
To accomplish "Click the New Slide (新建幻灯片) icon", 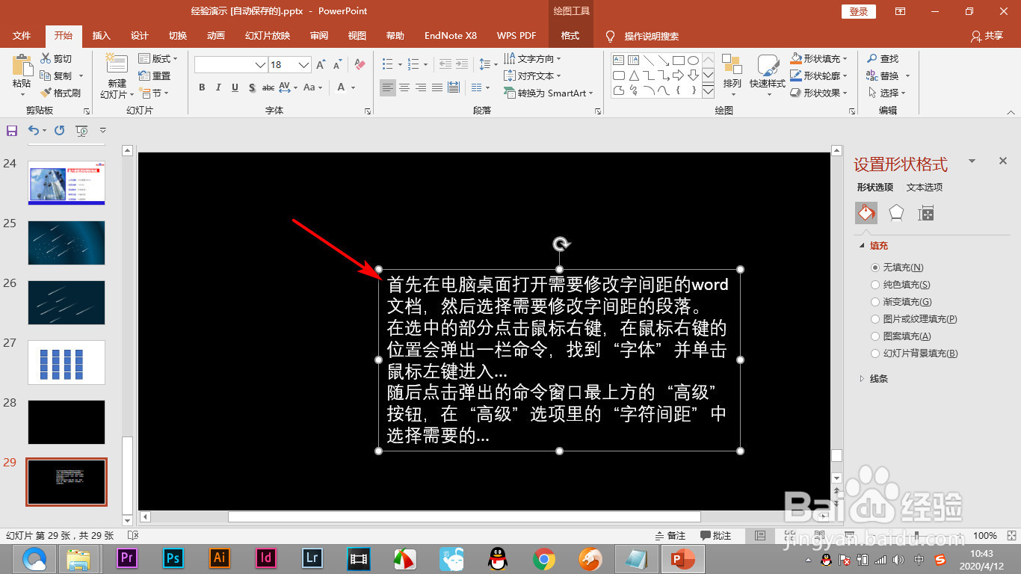I will coord(117,63).
